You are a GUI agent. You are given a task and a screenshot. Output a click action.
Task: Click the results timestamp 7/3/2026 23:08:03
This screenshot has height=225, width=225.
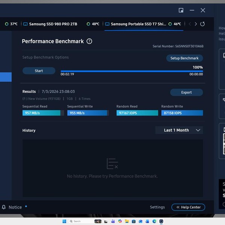point(58,91)
